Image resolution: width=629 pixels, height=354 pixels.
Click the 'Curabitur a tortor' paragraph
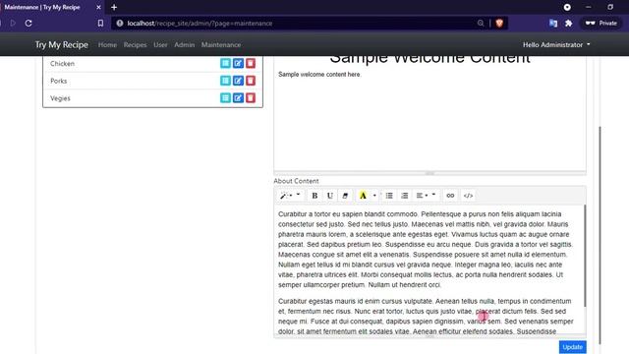(426, 249)
